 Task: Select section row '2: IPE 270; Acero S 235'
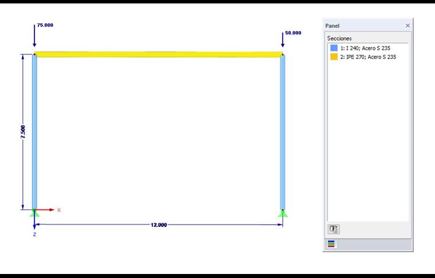click(368, 57)
